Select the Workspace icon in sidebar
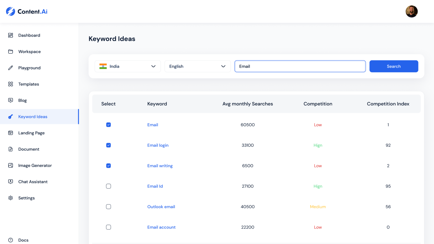 pos(10,51)
